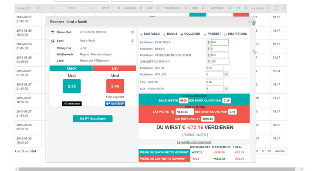
Task: Click the clipboard icon next to LAY-WETTE amount
Action: [172, 112]
